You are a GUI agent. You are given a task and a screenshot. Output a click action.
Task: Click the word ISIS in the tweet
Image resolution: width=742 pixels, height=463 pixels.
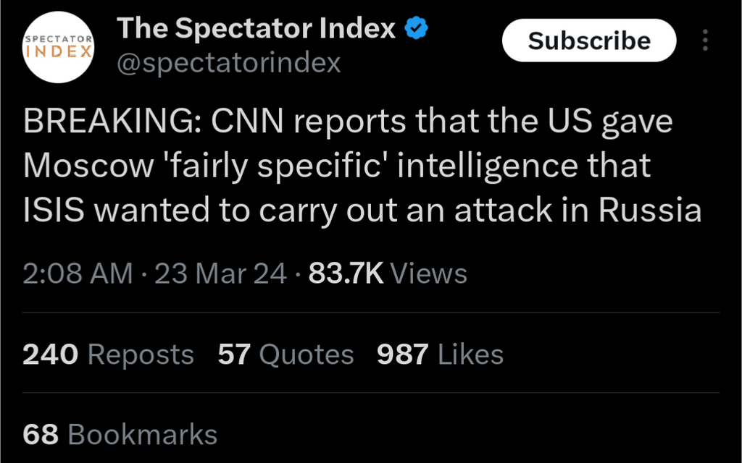click(54, 211)
